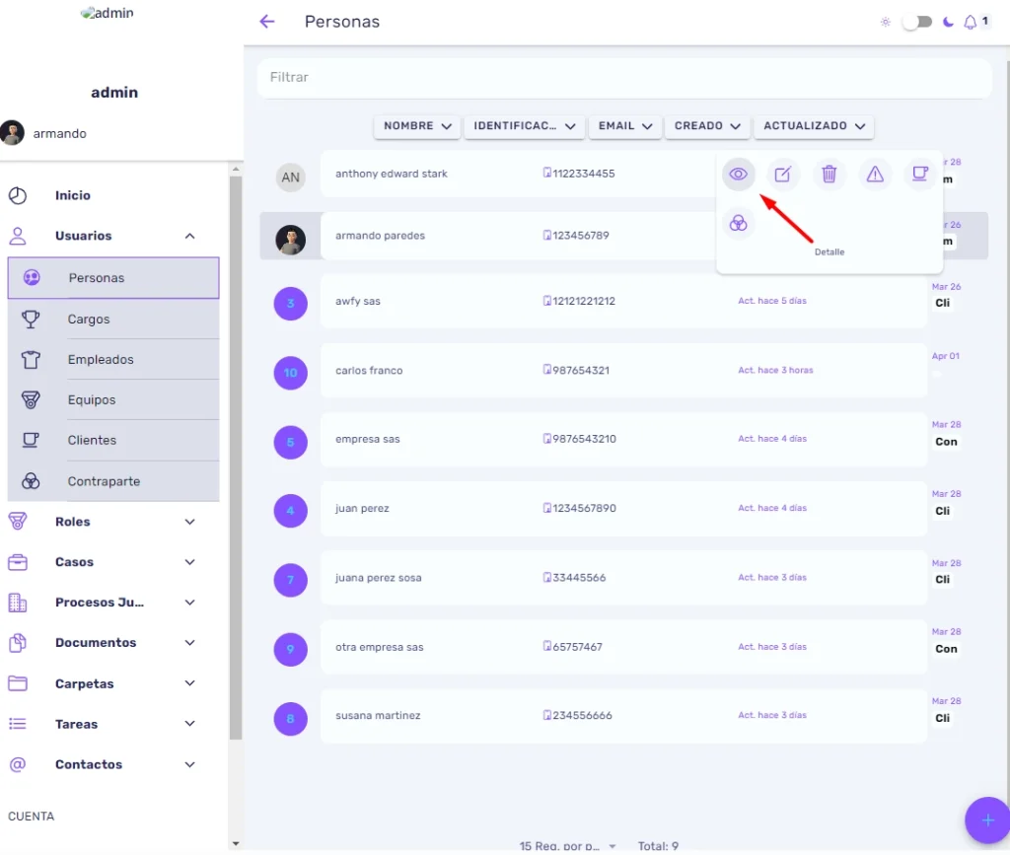Edit the person with the pencil icon

(782, 174)
